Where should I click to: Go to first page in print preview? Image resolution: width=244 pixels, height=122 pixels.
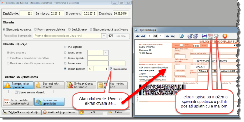(x=138, y=36)
